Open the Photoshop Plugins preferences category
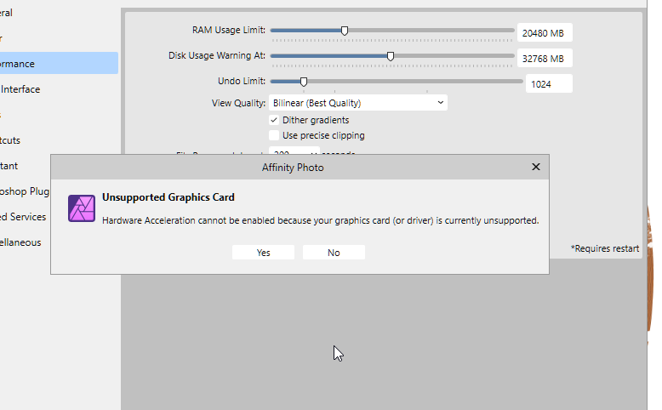Viewport: 662px width, 410px height. coord(25,191)
